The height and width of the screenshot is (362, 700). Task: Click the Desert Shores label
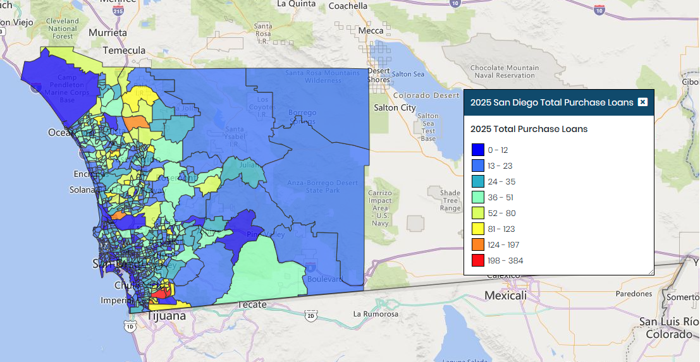click(x=379, y=75)
